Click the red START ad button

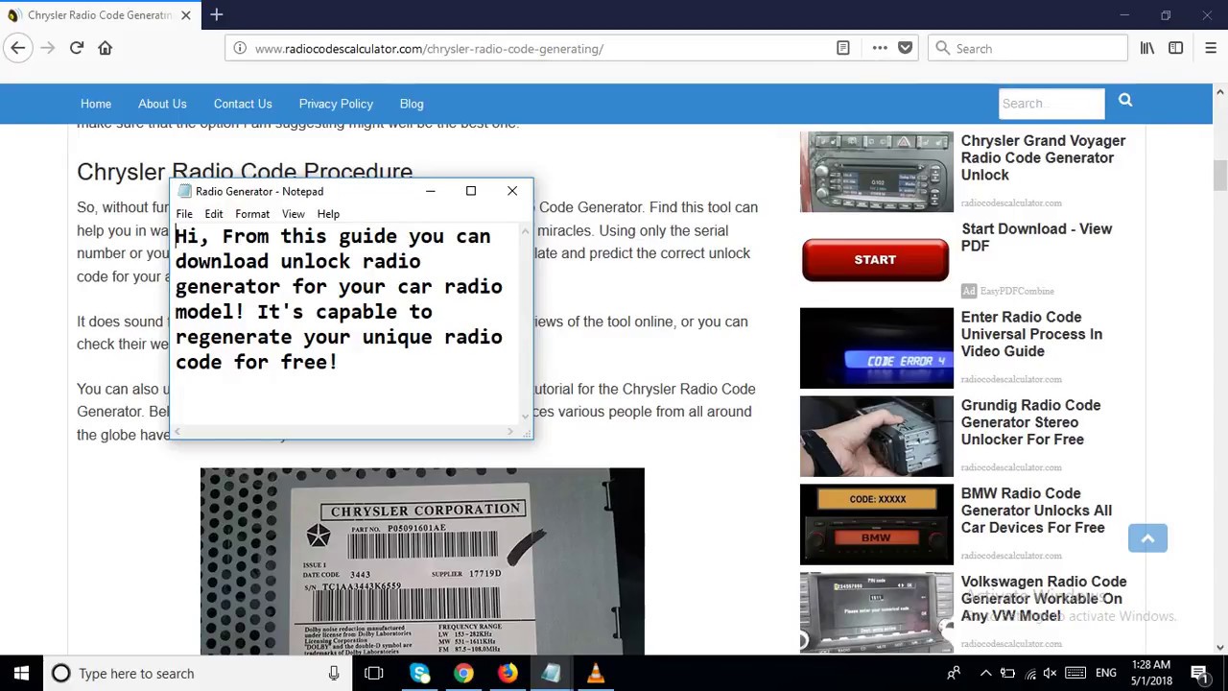tap(875, 260)
